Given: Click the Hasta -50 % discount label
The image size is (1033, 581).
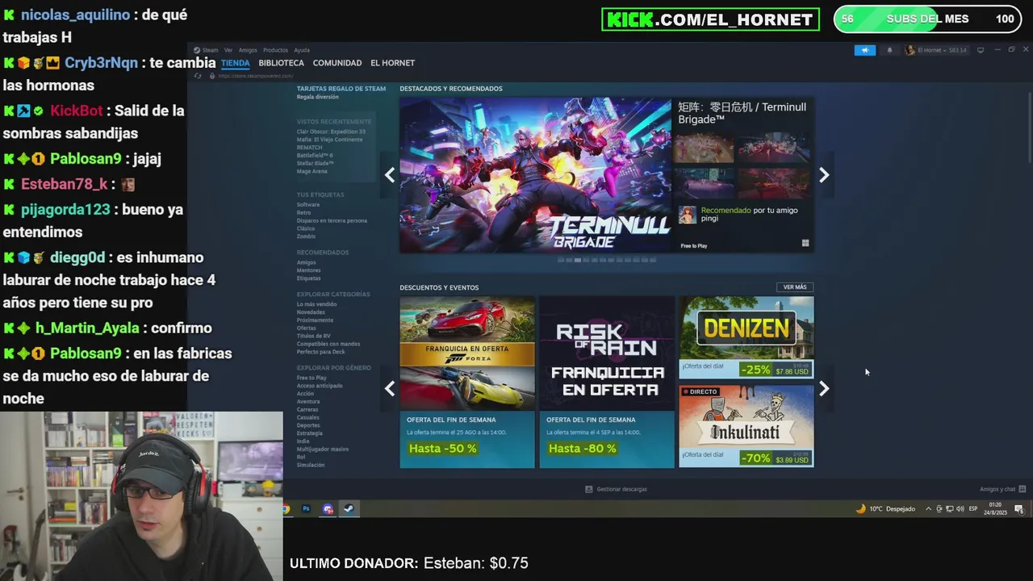Looking at the screenshot, I should 443,449.
